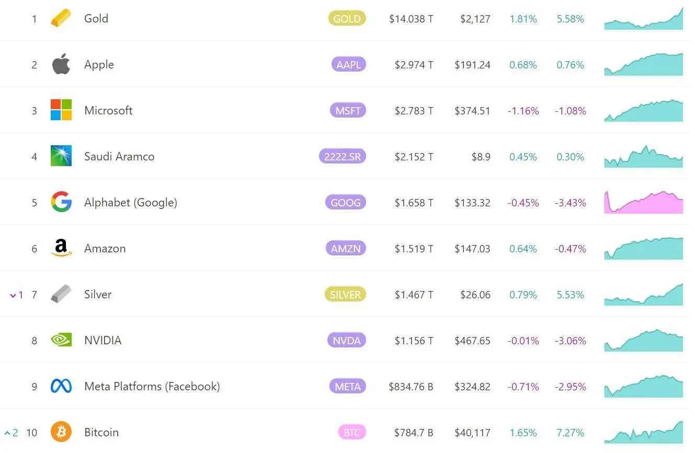Image resolution: width=695 pixels, height=453 pixels.
Task: Click the Saudi Aramco logo
Action: coord(61,156)
